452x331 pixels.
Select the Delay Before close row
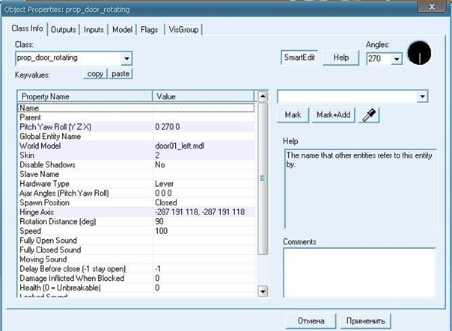coord(136,269)
